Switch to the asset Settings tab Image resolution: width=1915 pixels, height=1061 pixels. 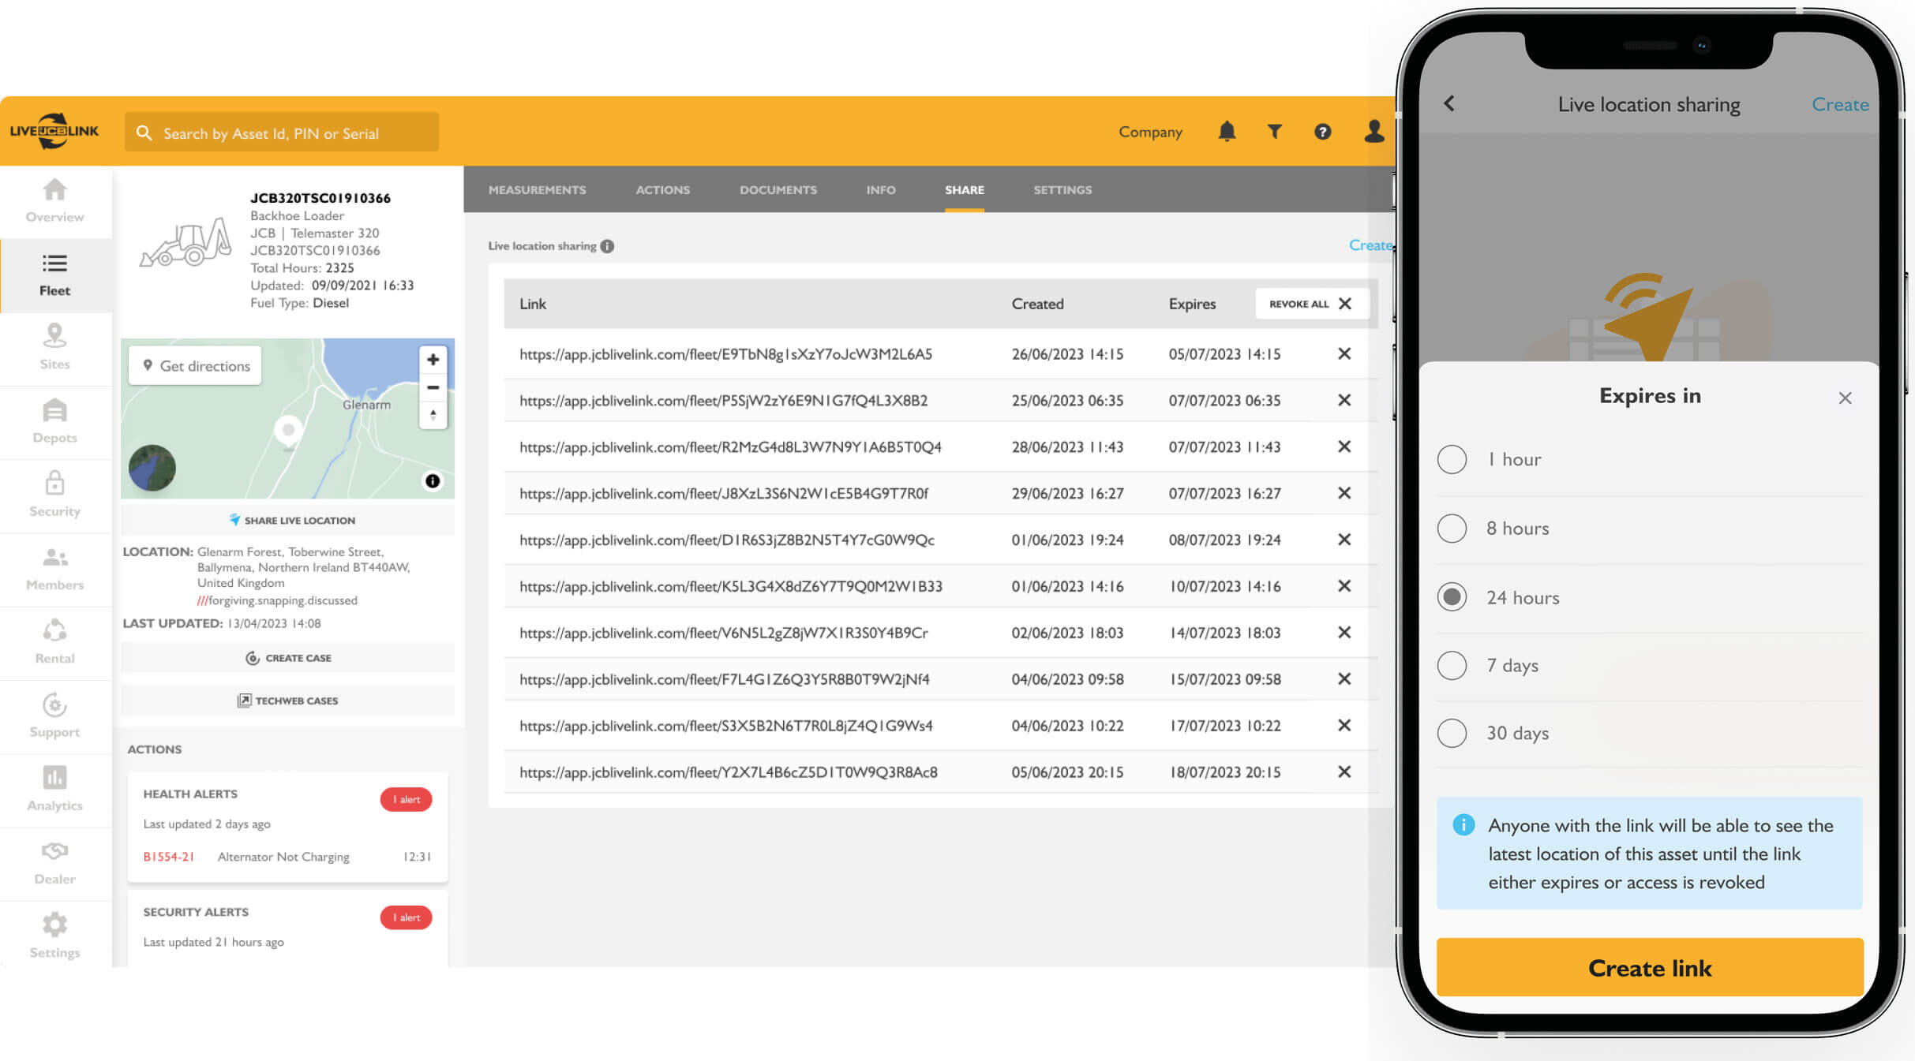tap(1062, 190)
